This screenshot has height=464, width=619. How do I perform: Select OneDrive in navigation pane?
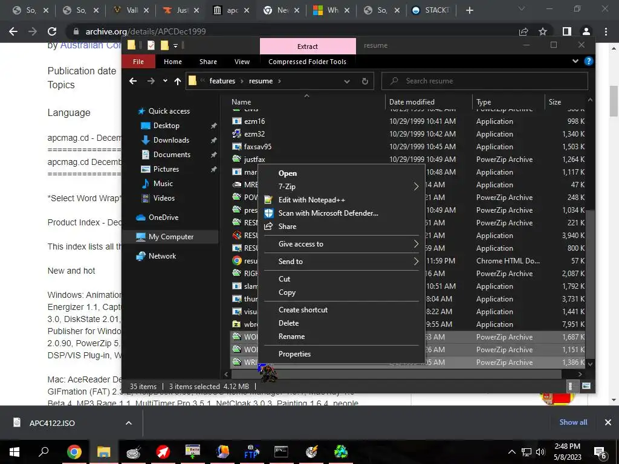point(163,217)
